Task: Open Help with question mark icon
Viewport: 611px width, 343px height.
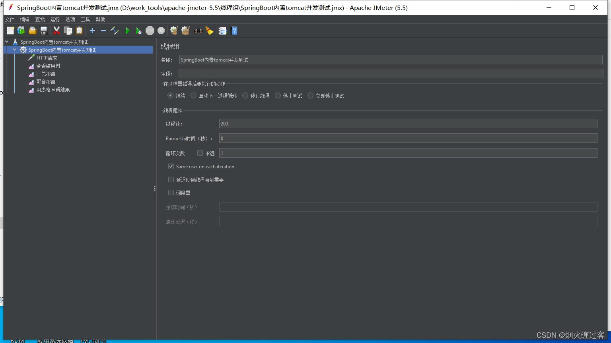Action: (x=234, y=31)
